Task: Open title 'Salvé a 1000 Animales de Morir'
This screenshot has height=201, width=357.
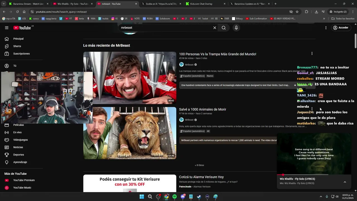Action: [202, 109]
